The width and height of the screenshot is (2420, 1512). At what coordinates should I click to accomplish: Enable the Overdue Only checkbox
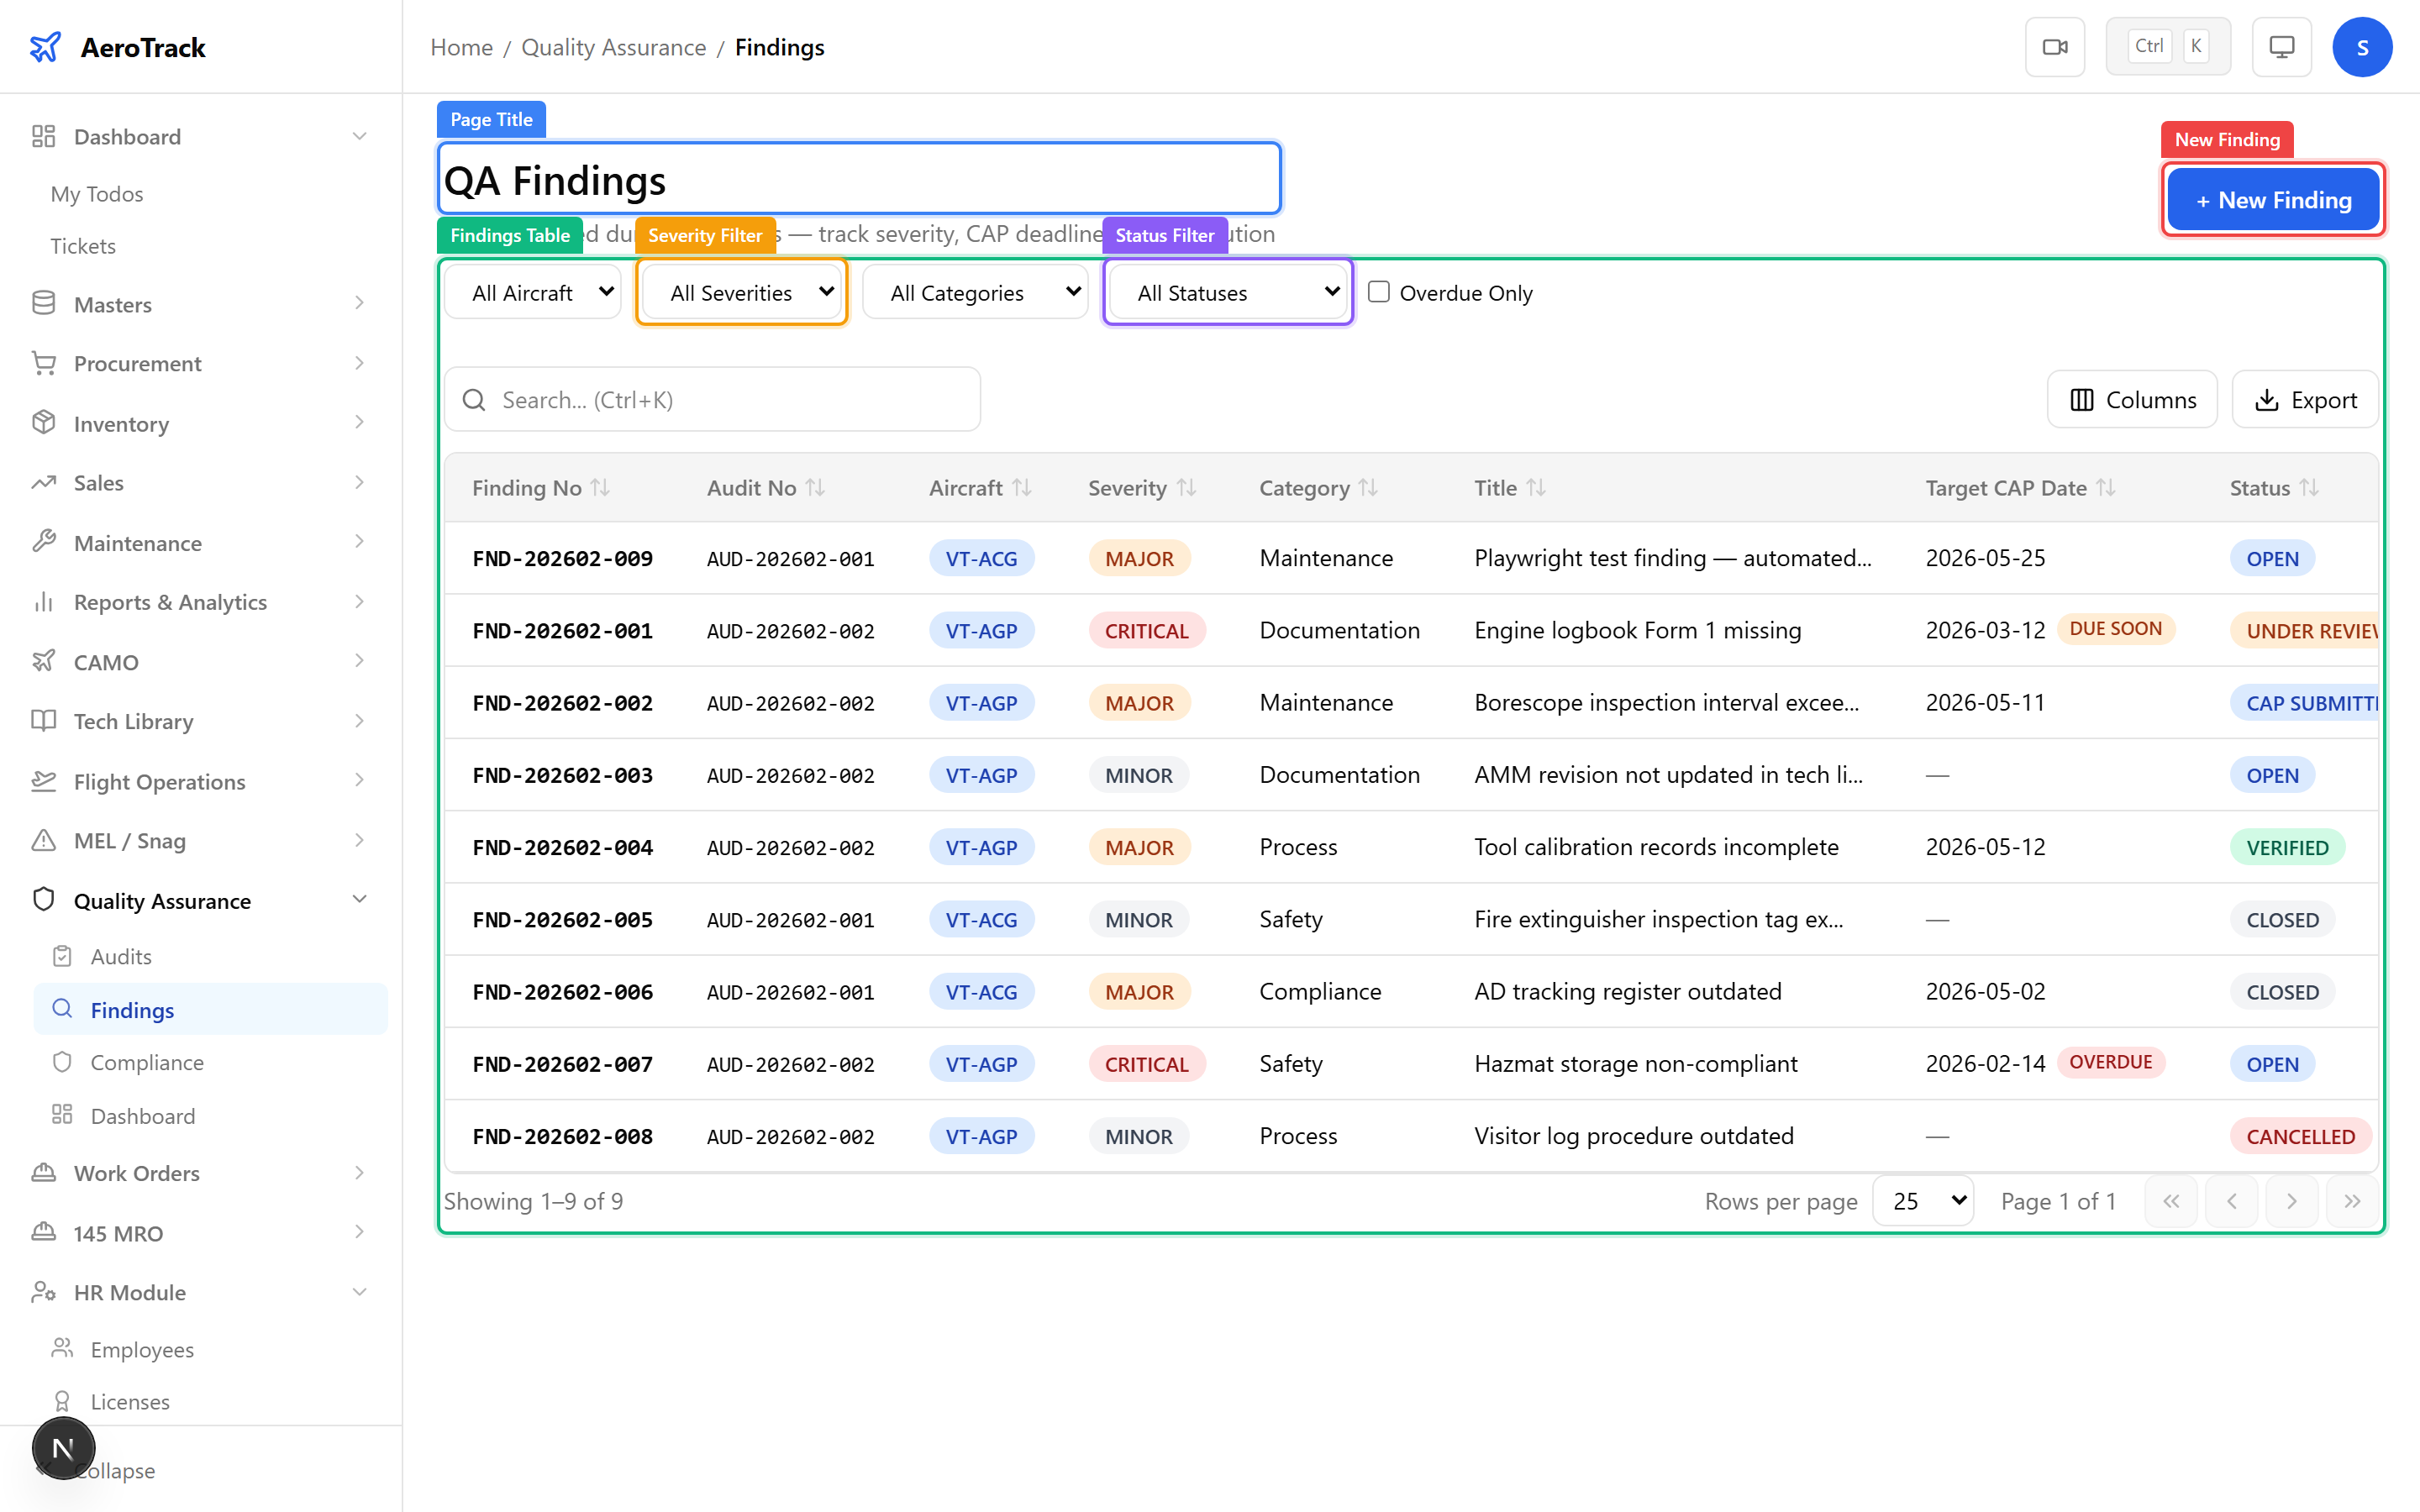1379,291
